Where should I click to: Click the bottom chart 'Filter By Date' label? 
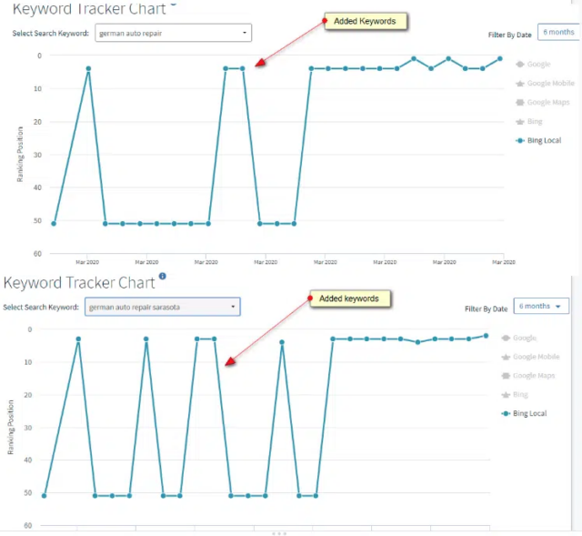[x=486, y=309]
